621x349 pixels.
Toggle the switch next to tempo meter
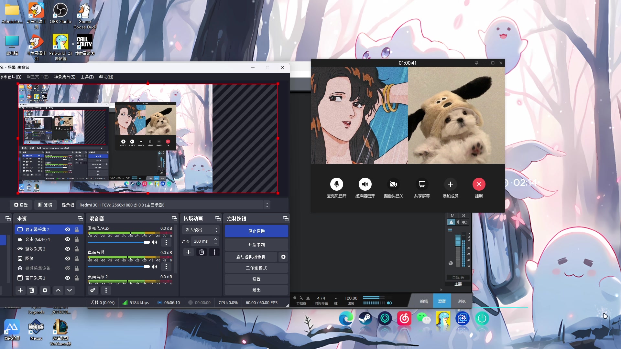pyautogui.click(x=389, y=303)
